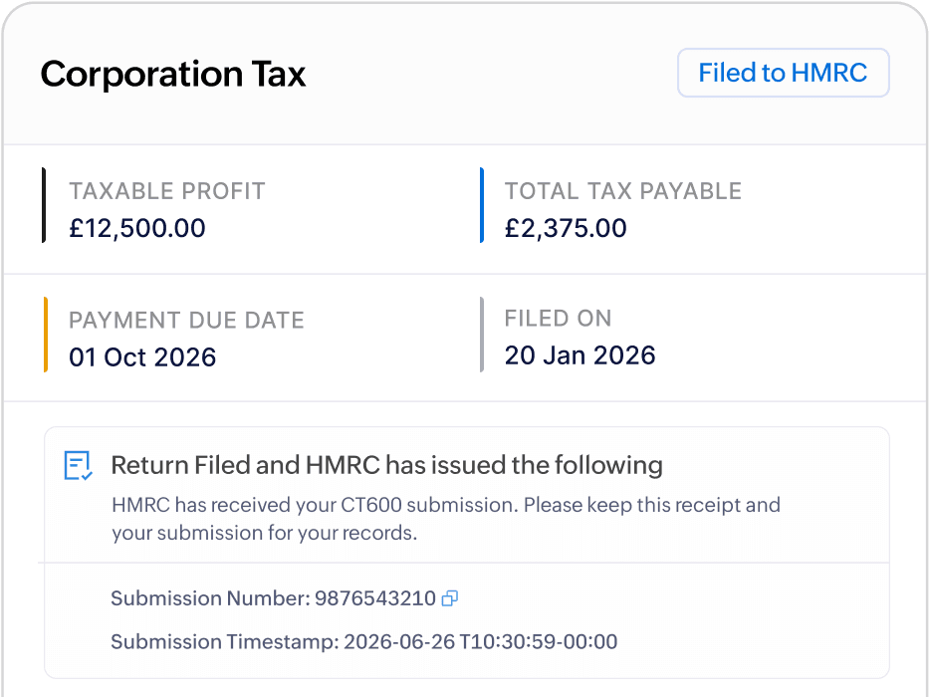
Task: Click the grey accent bar beside Filed On
Action: [481, 335]
